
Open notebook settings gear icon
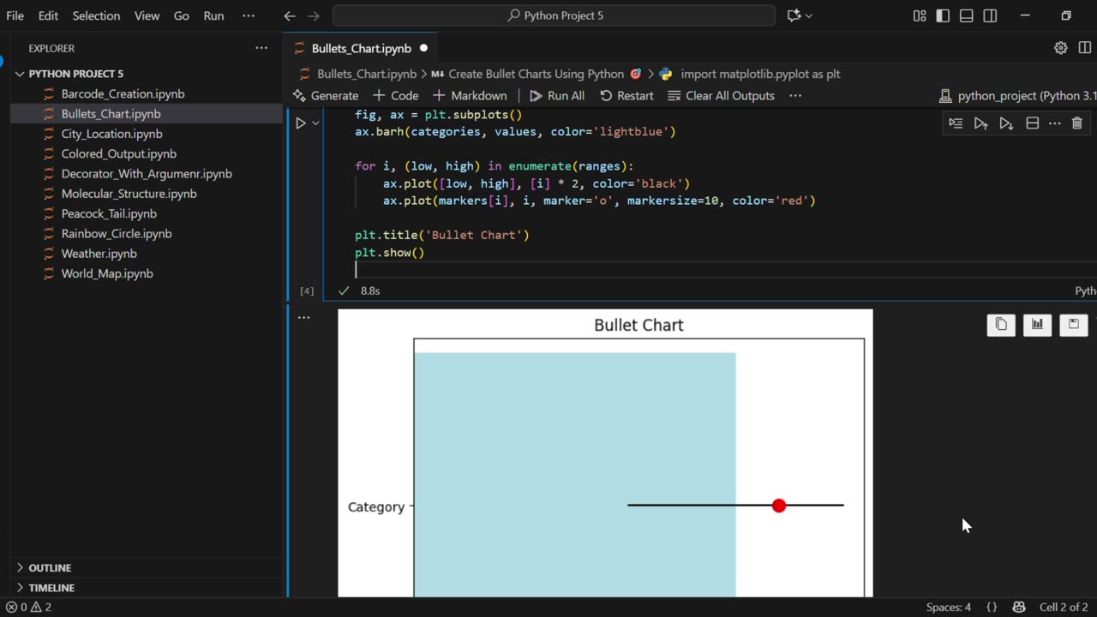point(1061,48)
